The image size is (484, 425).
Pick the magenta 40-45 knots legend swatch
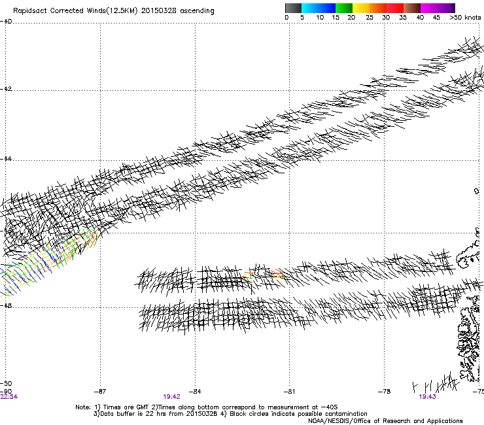429,8
